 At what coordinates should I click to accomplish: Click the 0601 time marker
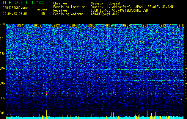pos(20,26)
